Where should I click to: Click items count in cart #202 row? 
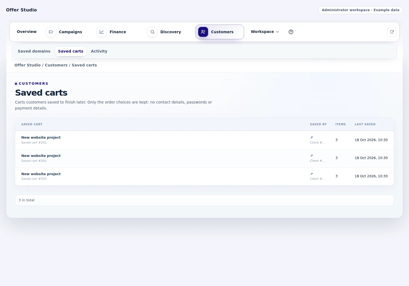coord(336,158)
